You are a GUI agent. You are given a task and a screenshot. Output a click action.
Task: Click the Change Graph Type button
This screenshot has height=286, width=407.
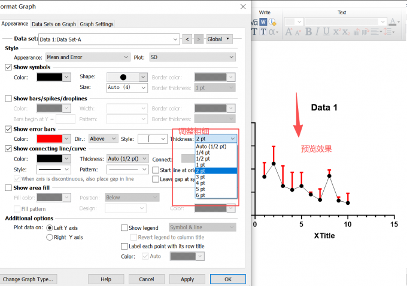28,279
